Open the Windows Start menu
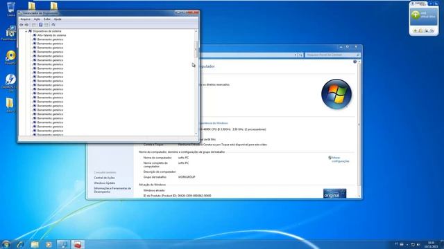Screen dimensions: 444x249 tap(6, 244)
